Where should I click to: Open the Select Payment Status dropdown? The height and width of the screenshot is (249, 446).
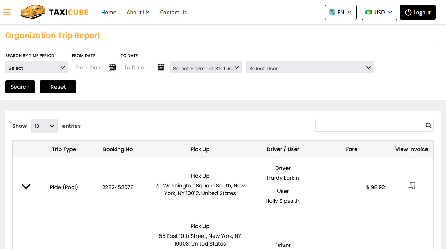click(206, 68)
